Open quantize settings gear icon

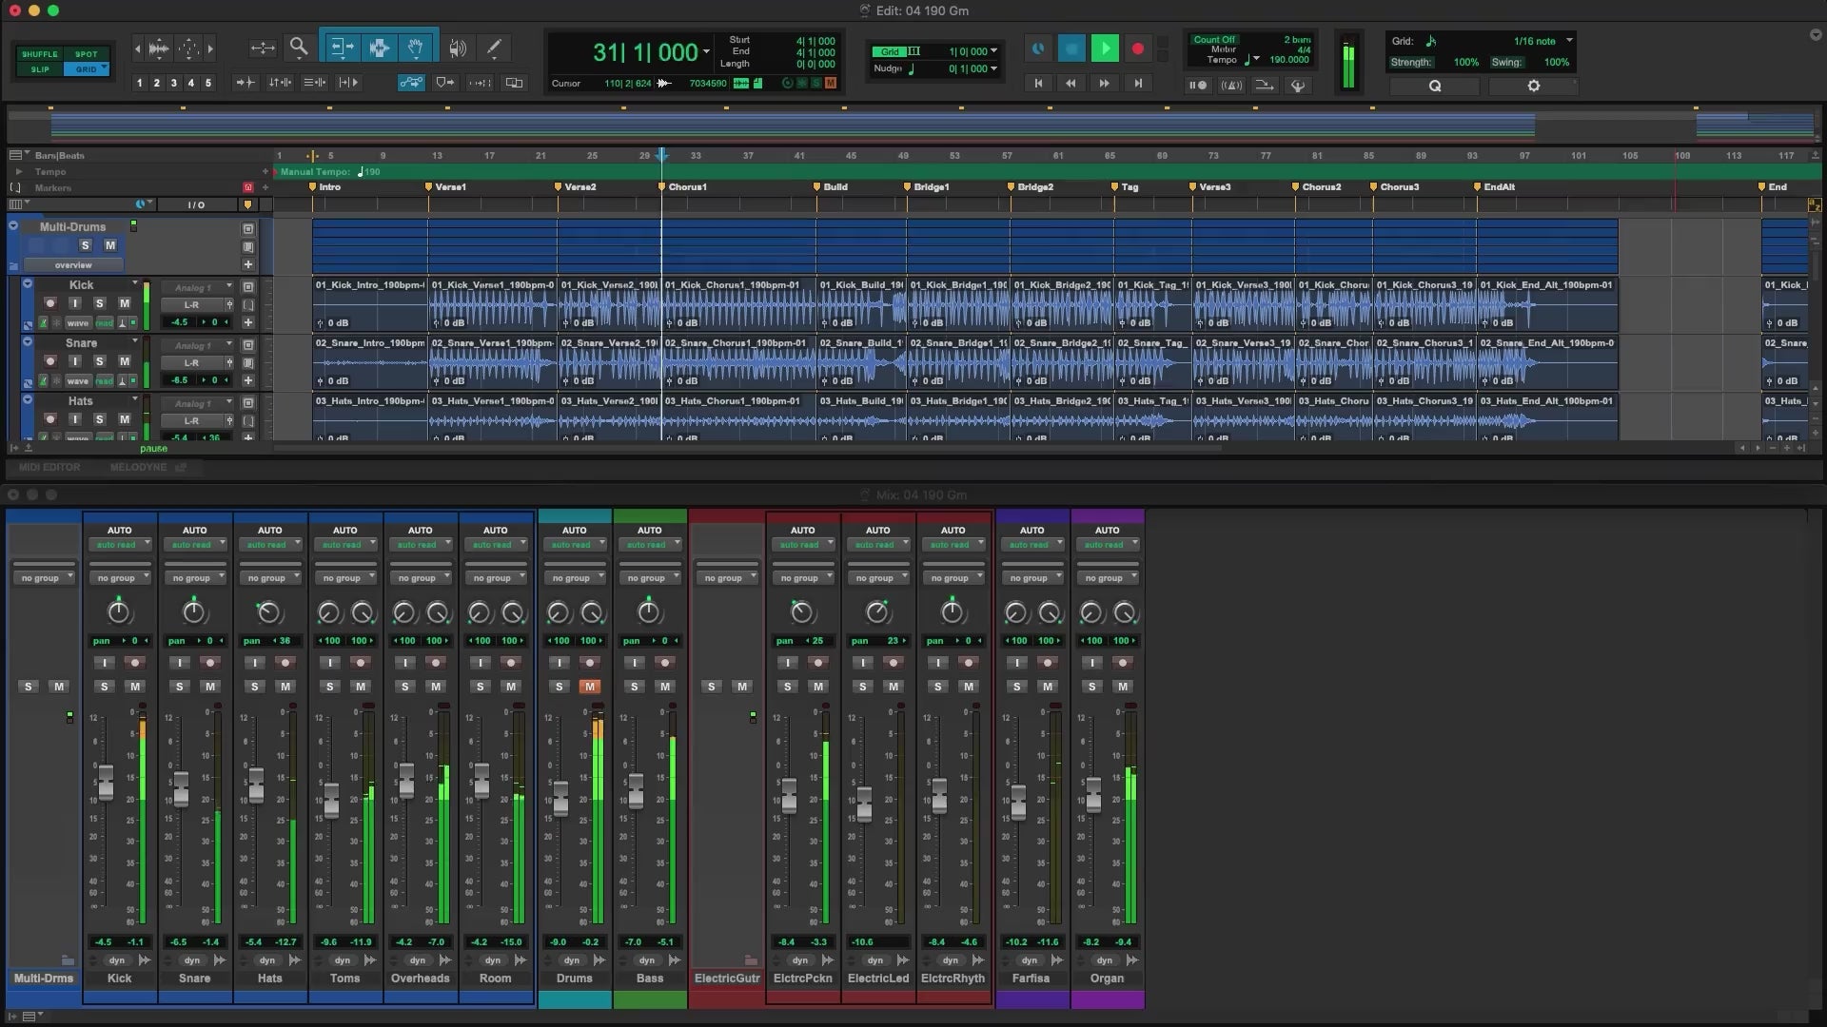(1533, 86)
